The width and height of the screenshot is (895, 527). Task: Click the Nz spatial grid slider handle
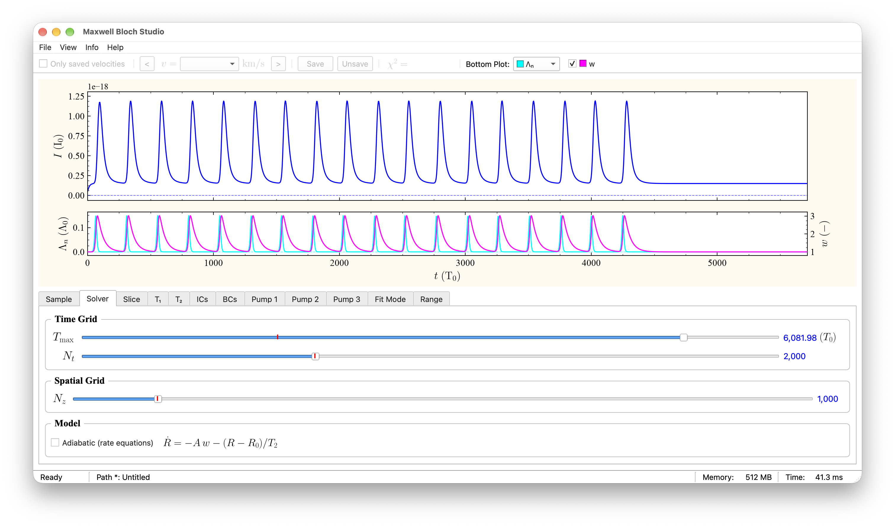[158, 399]
